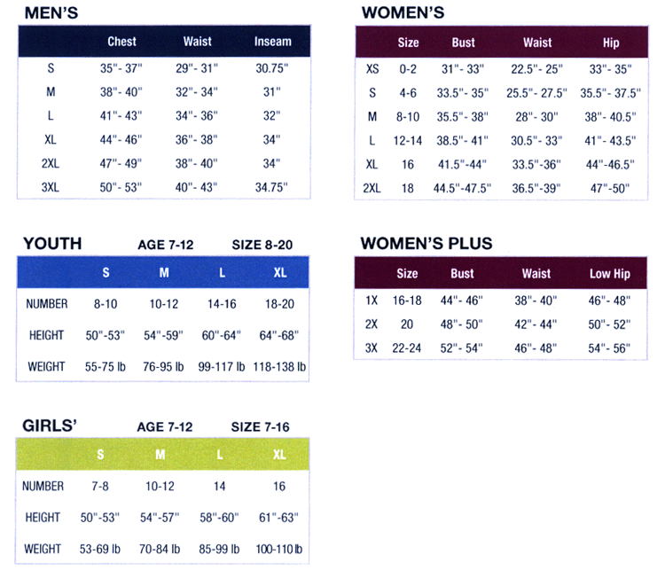Viewport: 665px width, 578px height.
Task: Click Girls' WEIGHT row label
Action: [43, 549]
